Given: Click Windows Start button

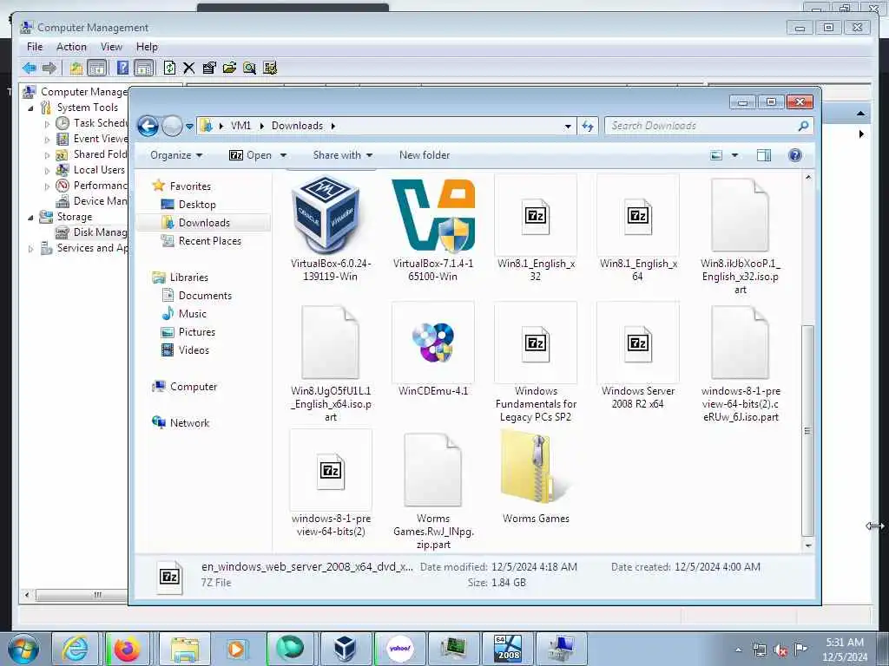Looking at the screenshot, I should click(x=23, y=649).
